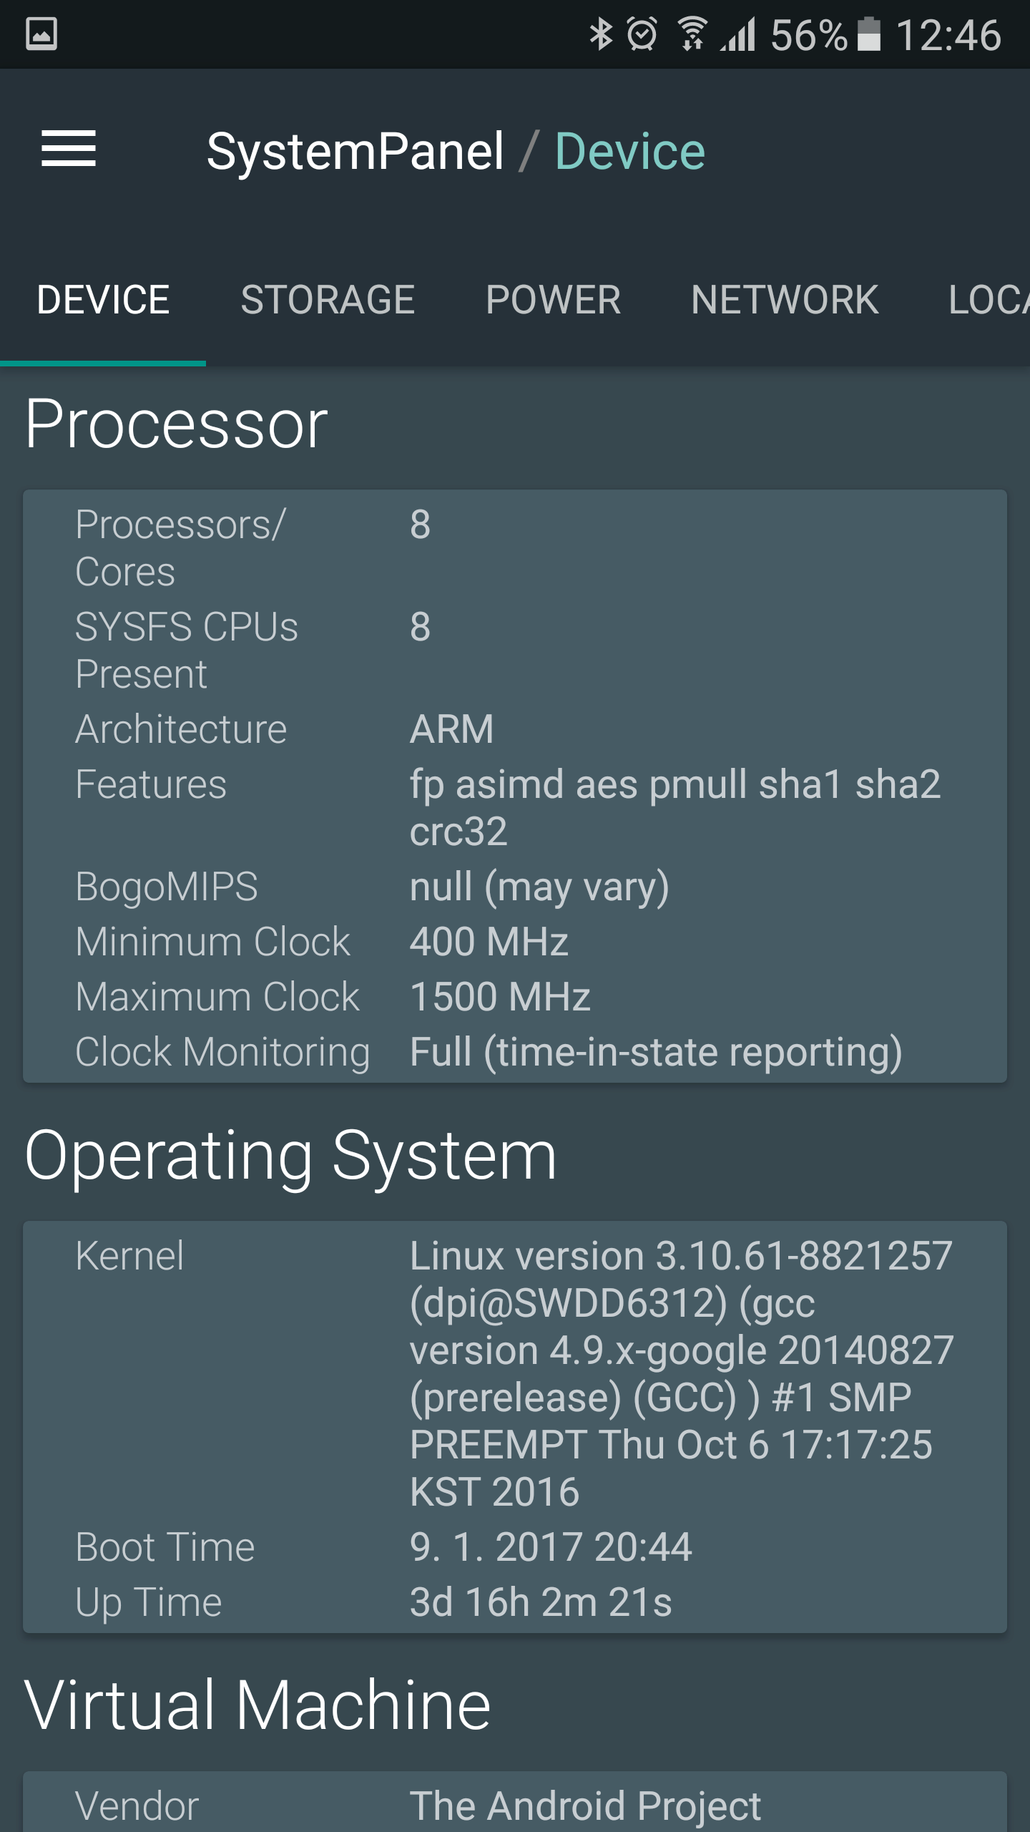This screenshot has height=1832, width=1030.
Task: Tap the cellular signal bars icon
Action: point(737,34)
